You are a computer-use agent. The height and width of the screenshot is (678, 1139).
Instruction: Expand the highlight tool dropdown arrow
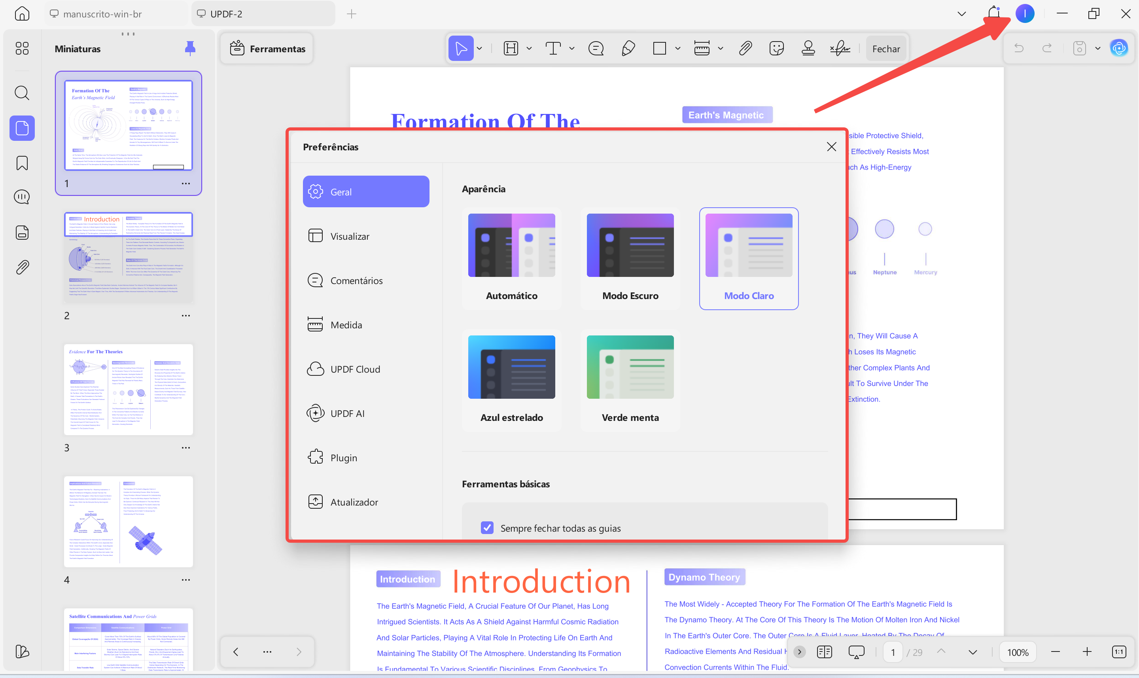pos(529,48)
